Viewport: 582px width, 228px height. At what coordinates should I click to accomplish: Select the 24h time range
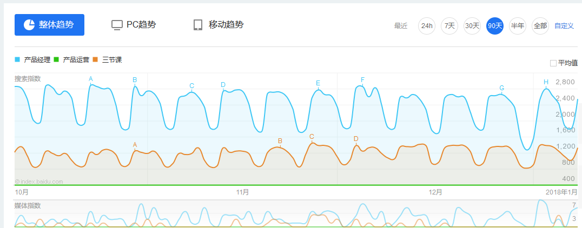pyautogui.click(x=427, y=26)
